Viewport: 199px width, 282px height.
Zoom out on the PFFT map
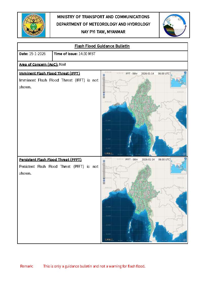pos(104,180)
